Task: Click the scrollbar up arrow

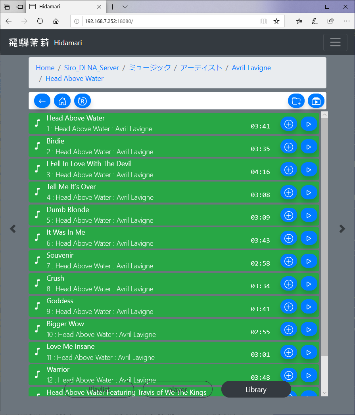Action: pos(324,115)
